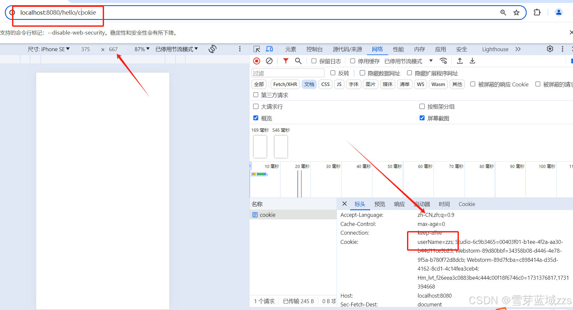
Task: Open DevTools settings gear
Action: tap(550, 49)
